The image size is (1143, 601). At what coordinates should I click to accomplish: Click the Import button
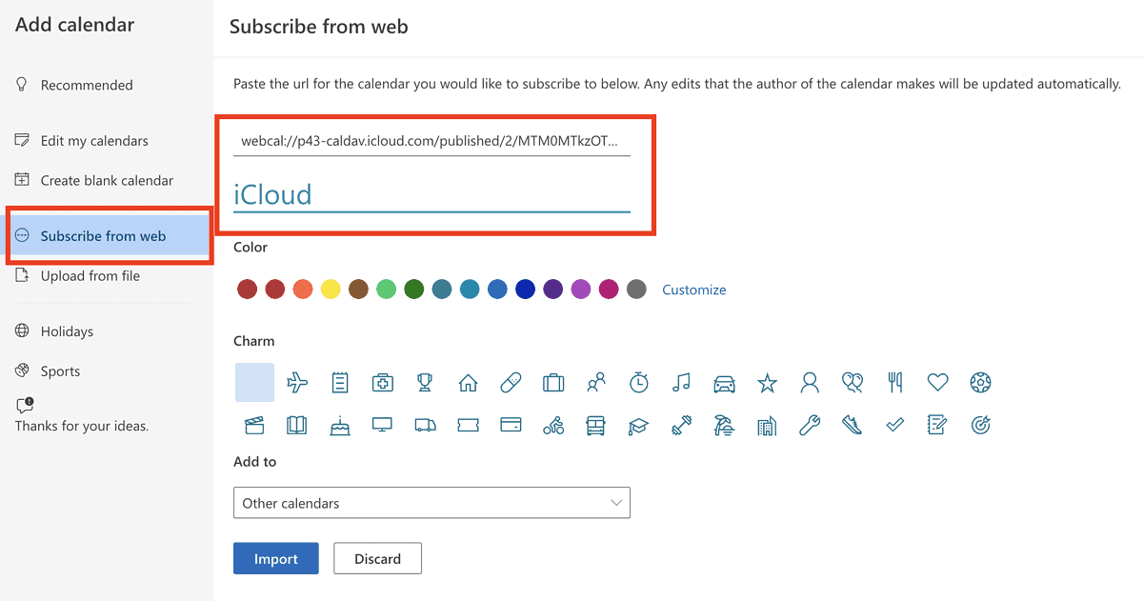coord(276,559)
